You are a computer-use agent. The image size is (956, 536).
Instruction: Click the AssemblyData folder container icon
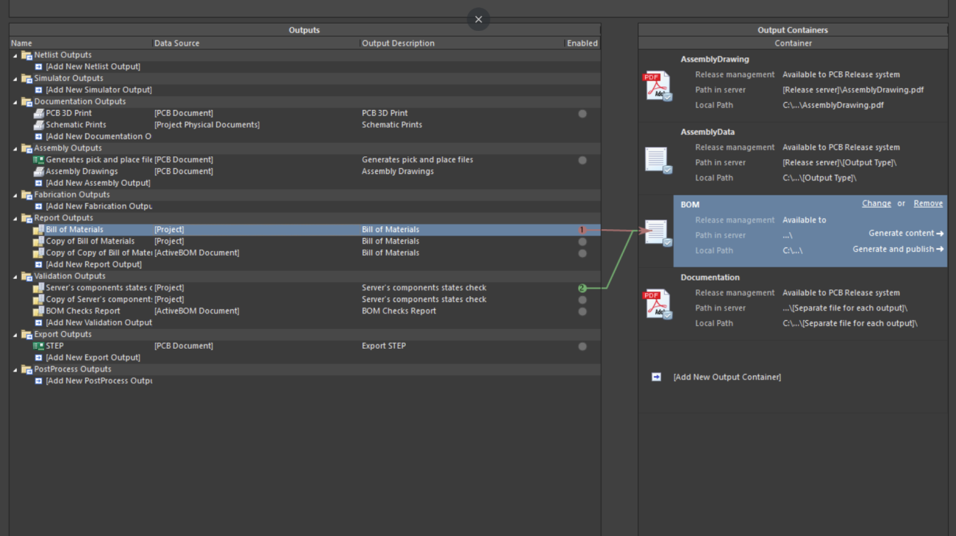tap(657, 159)
